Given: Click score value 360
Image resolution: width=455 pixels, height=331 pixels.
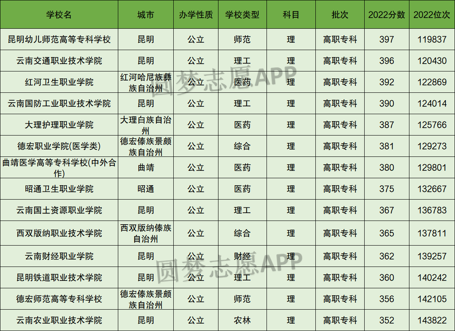Looking at the screenshot, I should click(386, 278).
